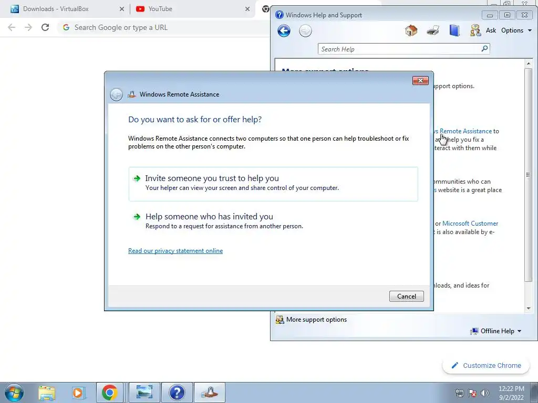This screenshot has width=538, height=403.
Task: Click the Remote Assistance title icon in dialog
Action: pos(132,94)
